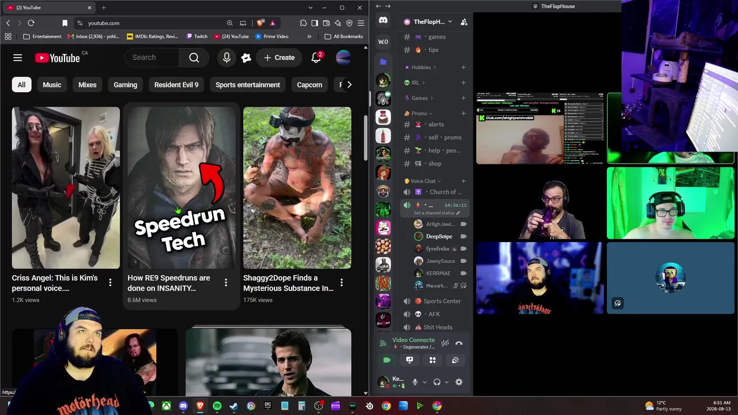Share your screen in Discord

(x=409, y=360)
